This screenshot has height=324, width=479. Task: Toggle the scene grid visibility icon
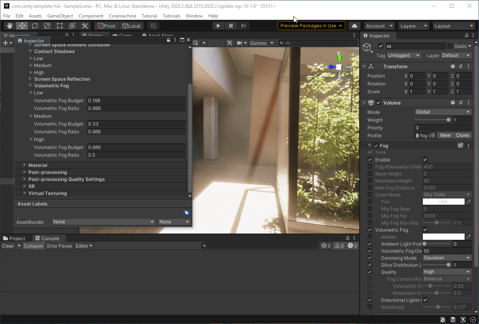195,43
